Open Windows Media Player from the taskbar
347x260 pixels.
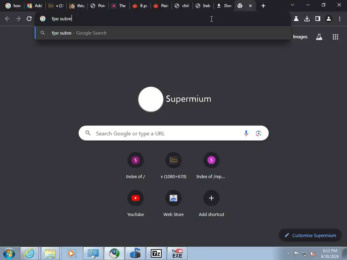pos(71,253)
